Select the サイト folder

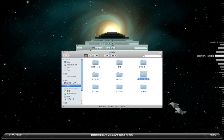[143, 88]
